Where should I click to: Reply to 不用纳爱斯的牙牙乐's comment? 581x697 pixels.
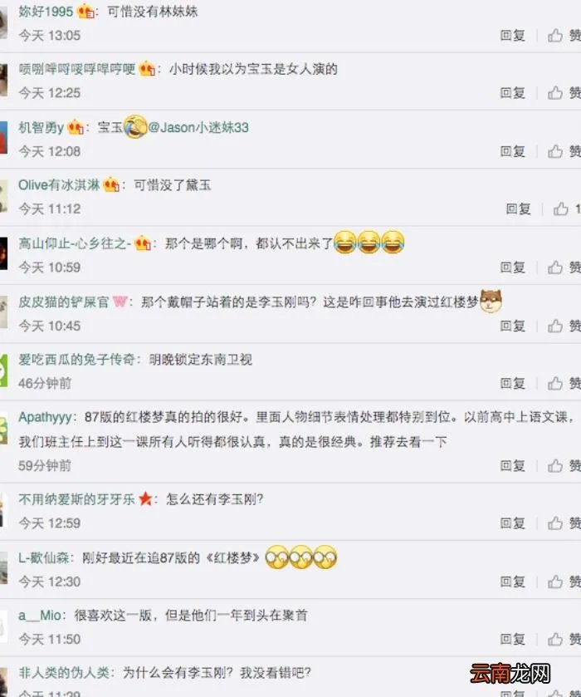(513, 523)
